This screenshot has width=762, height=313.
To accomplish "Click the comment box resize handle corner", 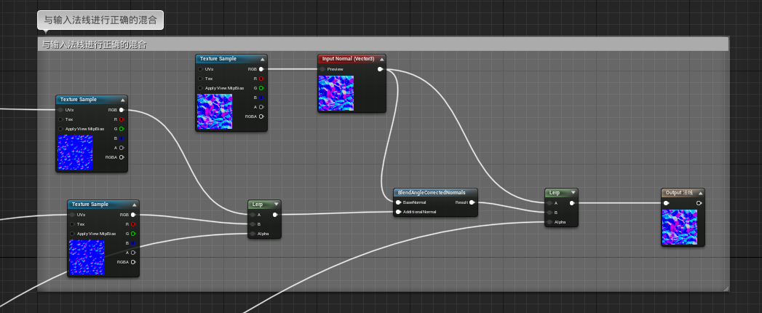I will pyautogui.click(x=726, y=289).
